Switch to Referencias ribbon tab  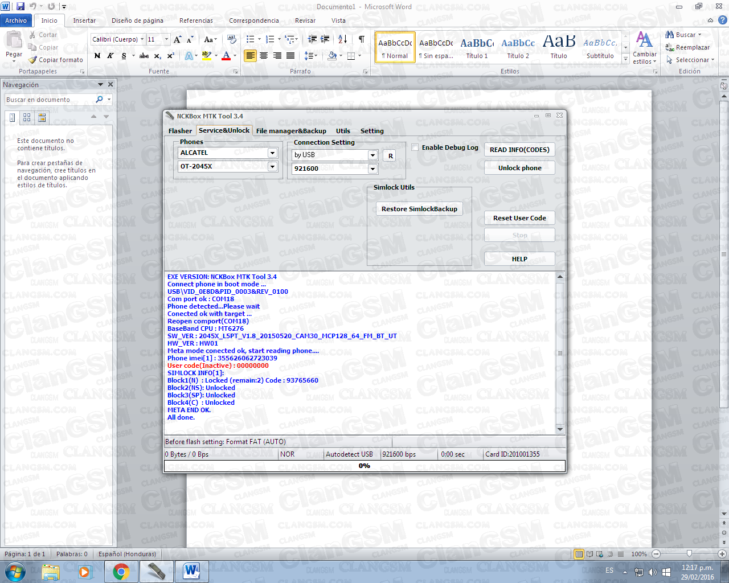196,20
